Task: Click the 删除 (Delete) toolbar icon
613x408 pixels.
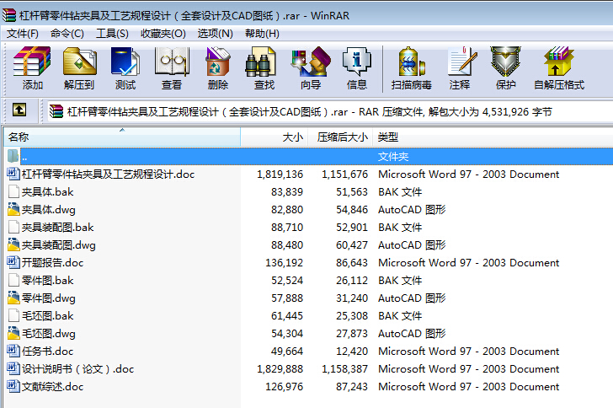Action: (x=218, y=62)
